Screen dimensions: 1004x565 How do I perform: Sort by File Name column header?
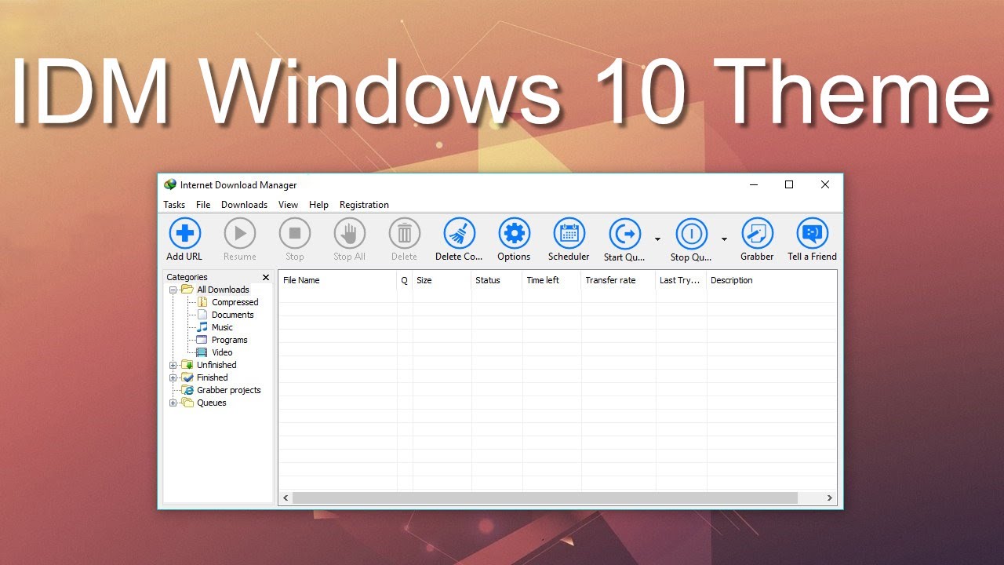[338, 280]
